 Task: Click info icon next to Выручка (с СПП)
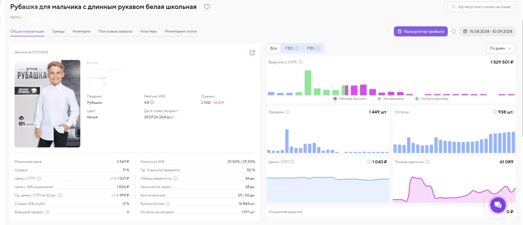(301, 62)
